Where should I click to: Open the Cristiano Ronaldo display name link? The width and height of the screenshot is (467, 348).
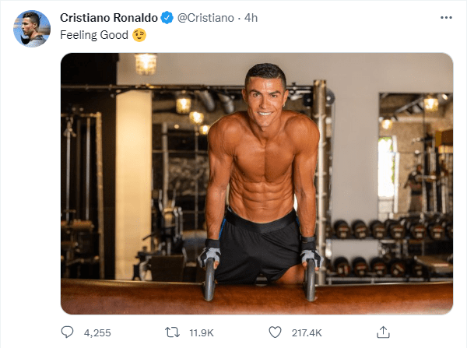point(108,18)
